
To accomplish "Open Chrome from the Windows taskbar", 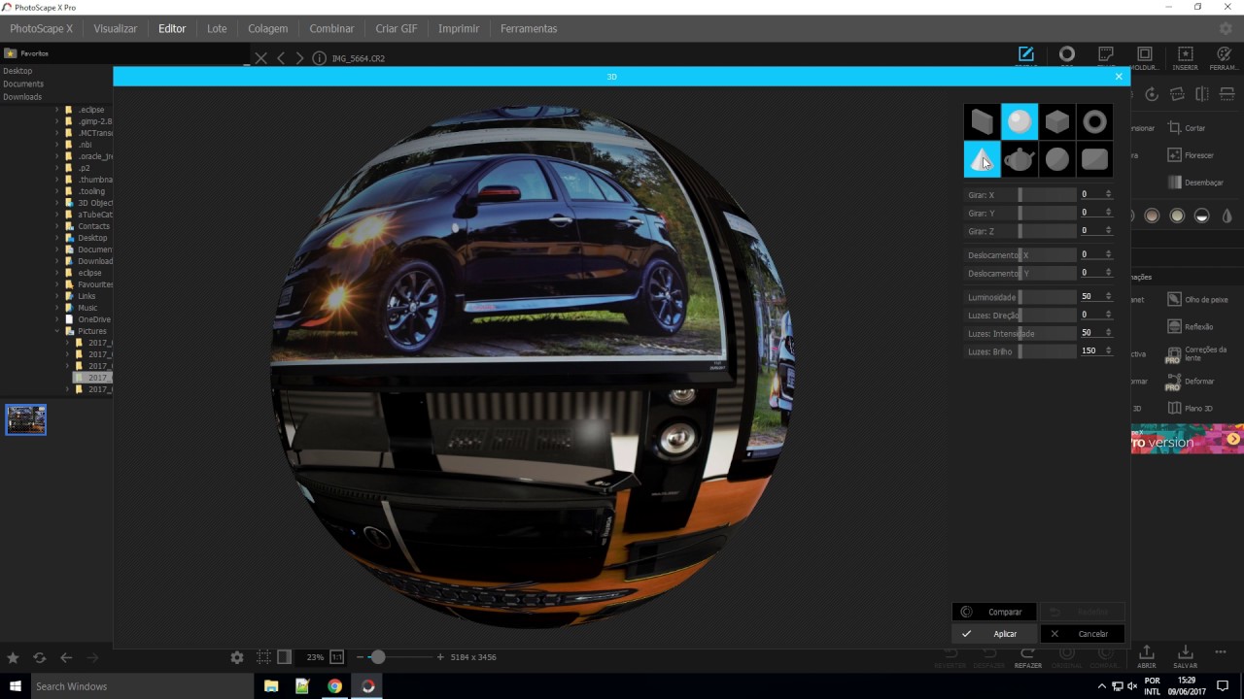I will point(334,686).
